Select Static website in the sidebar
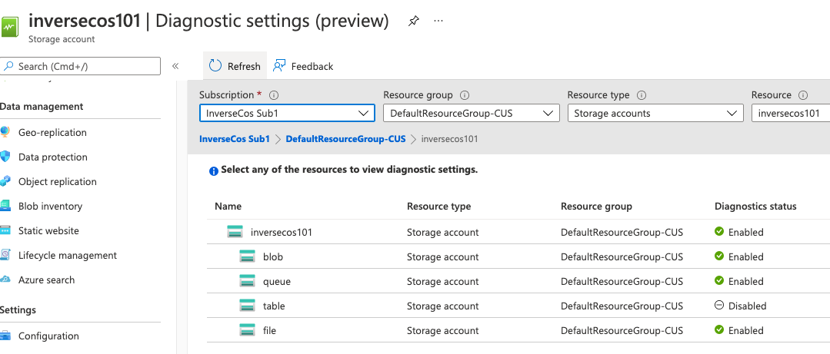Screen dimensions: 830x354 coord(48,230)
